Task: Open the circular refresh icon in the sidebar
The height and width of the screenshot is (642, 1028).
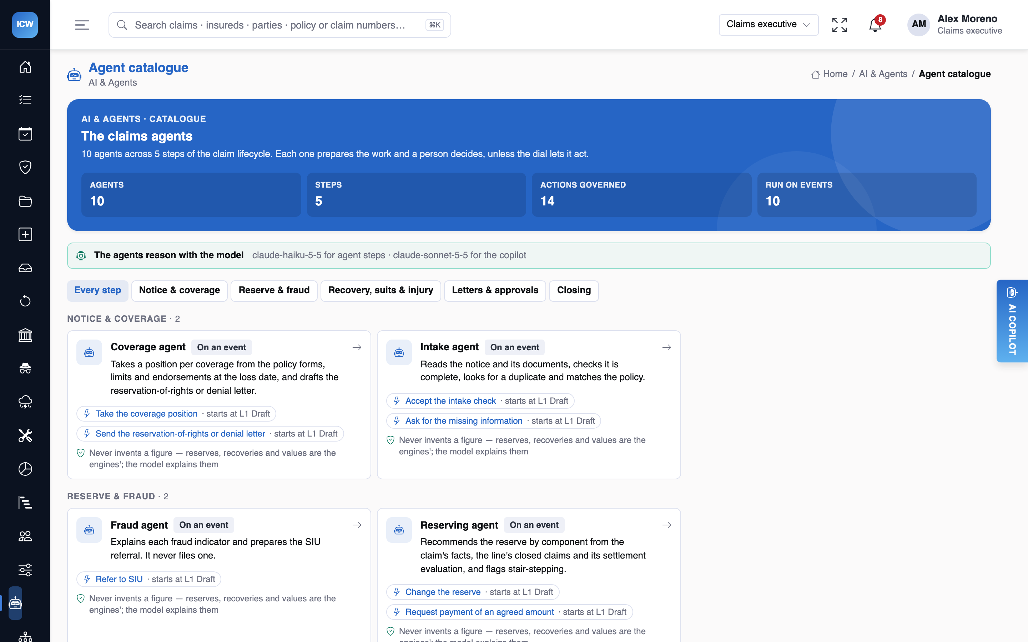Action: (x=25, y=301)
